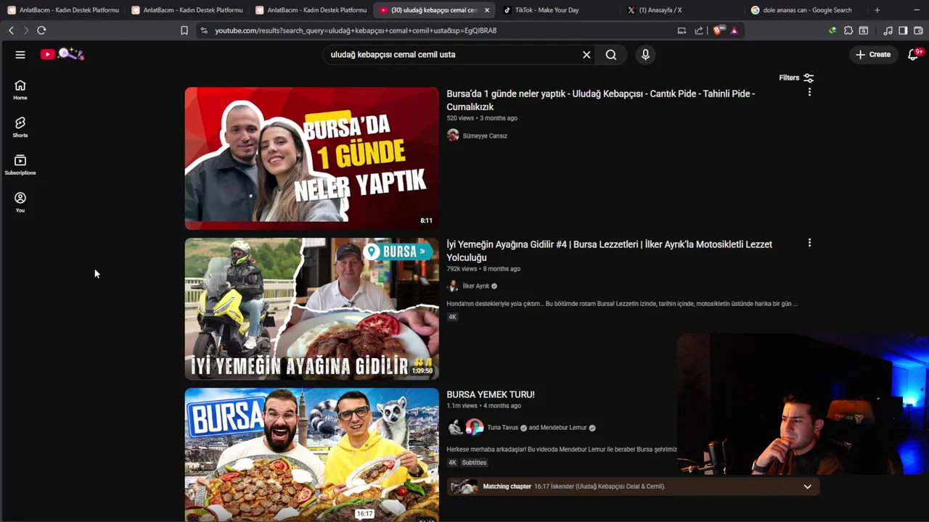This screenshot has width=929, height=522.
Task: Open Brave Rewards triangle icon
Action: (734, 30)
